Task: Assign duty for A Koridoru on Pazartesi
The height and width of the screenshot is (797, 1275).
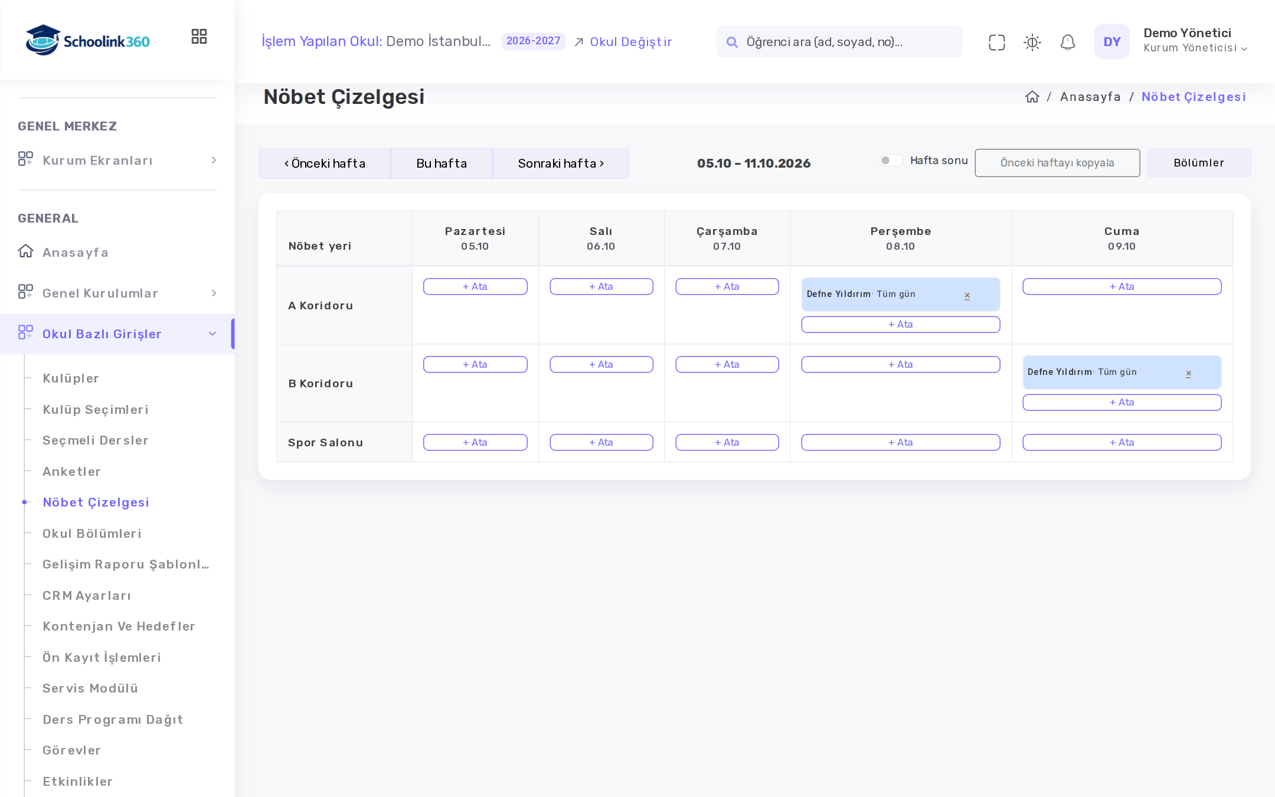Action: point(475,286)
